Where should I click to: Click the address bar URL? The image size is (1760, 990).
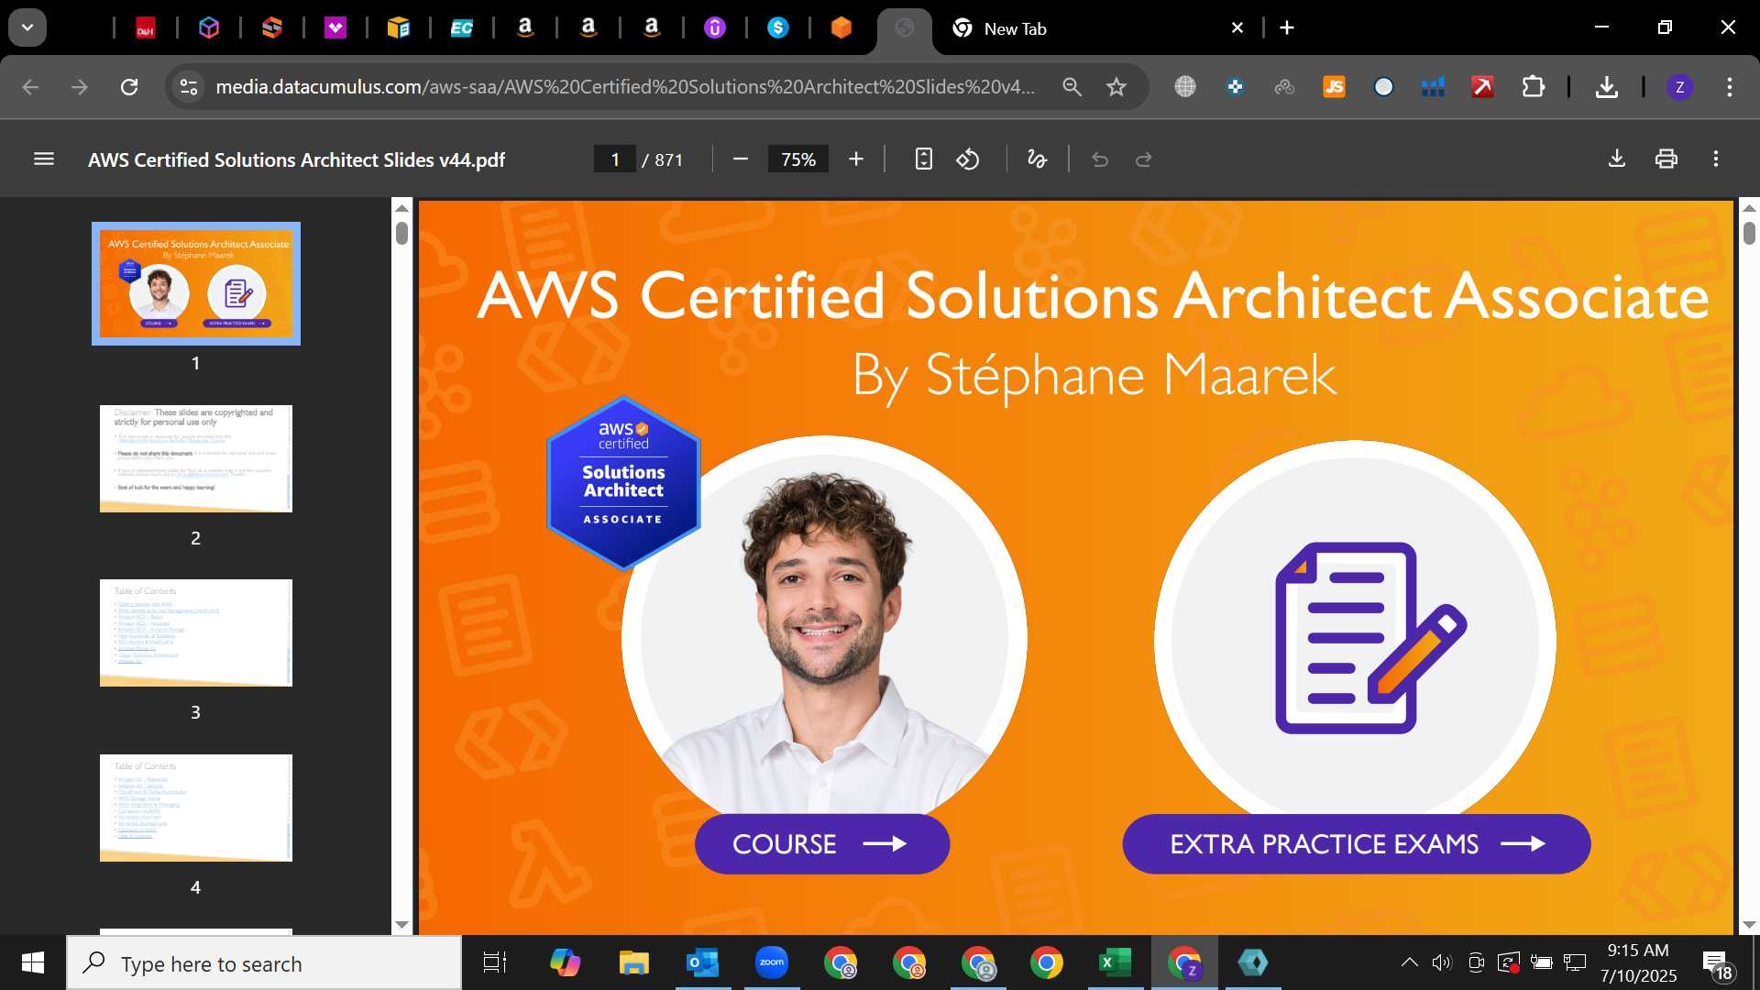[x=625, y=87]
